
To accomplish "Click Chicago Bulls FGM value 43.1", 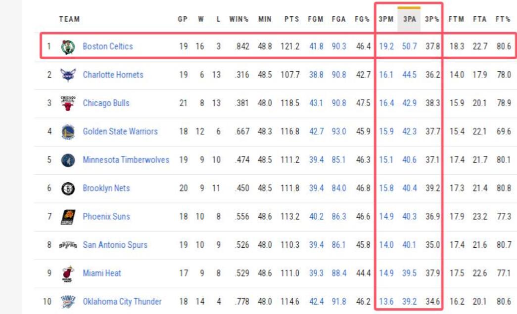I will coord(316,103).
